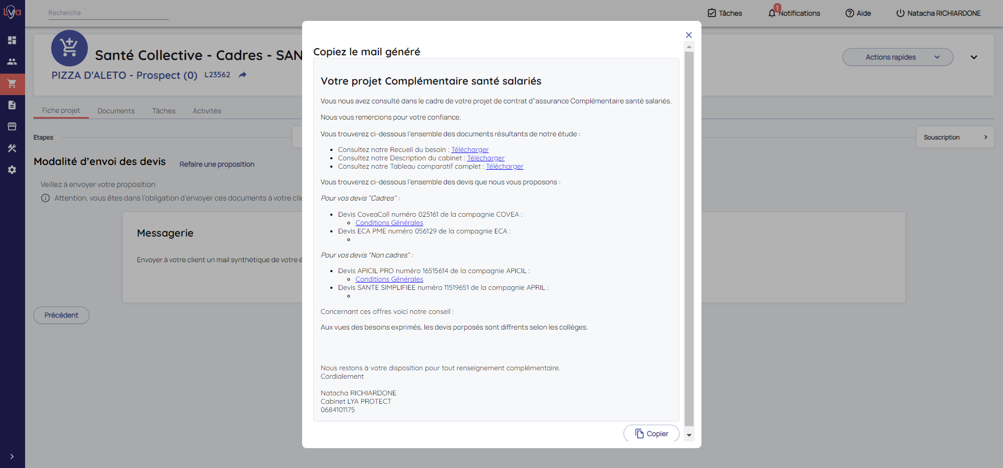Viewport: 1003px width, 468px height.
Task: Go to the Souscription step
Action: click(954, 137)
